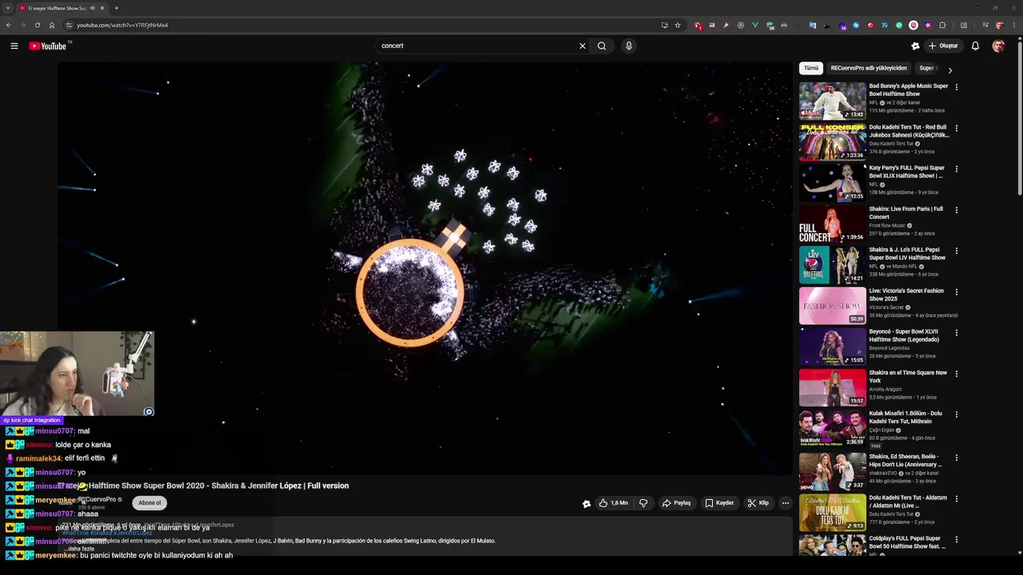
Task: Open Kulak Misafiri 1.Bölüm video title
Action: 907,418
